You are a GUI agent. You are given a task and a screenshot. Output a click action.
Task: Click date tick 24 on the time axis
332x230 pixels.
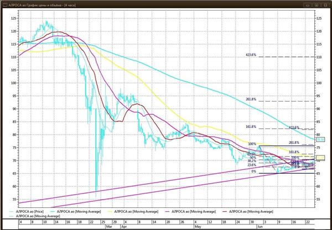(238, 222)
